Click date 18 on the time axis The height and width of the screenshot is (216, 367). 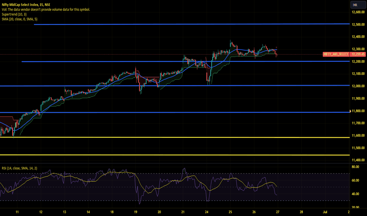click(112, 212)
